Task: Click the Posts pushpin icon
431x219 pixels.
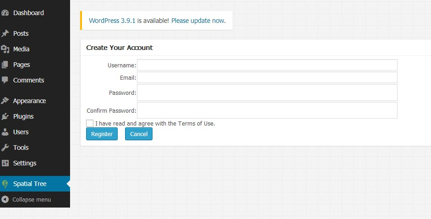Action: coord(5,33)
